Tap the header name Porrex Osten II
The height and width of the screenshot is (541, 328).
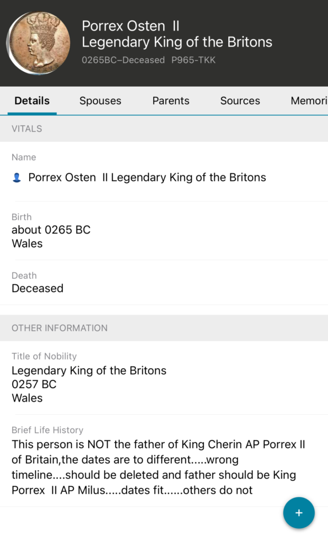point(130,26)
